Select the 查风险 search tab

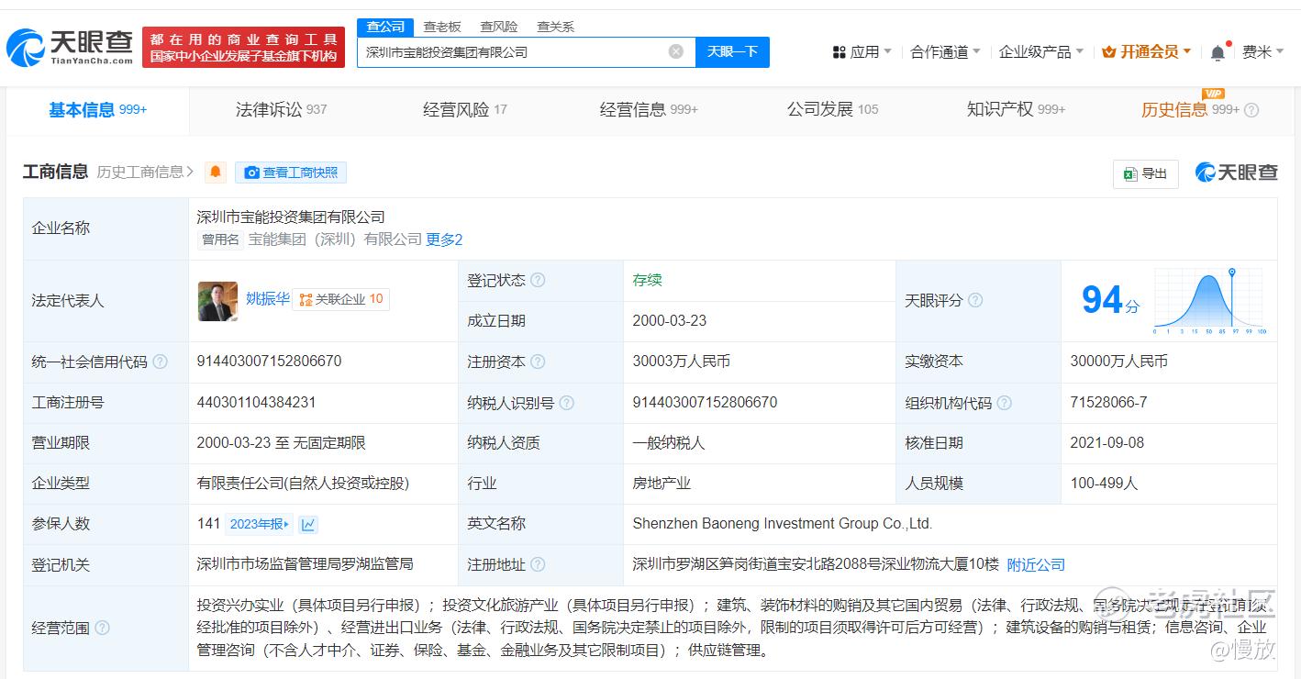click(x=499, y=27)
